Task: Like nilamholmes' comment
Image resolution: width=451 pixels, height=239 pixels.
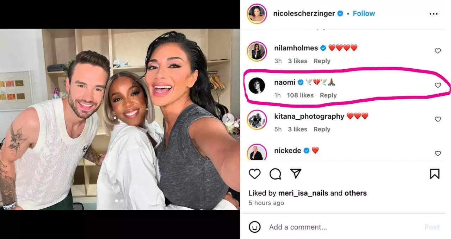Action: click(x=438, y=51)
